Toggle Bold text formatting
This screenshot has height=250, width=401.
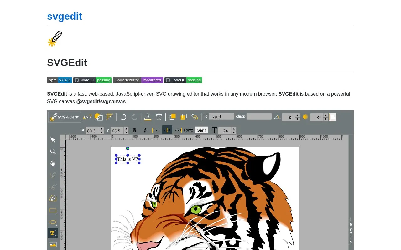[134, 130]
